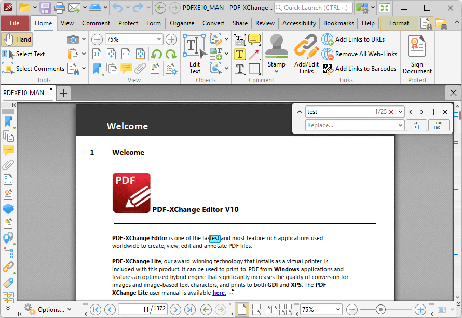Viewport: 462px width, 318px height.
Task: Click Add Links to URLs
Action: [353, 39]
